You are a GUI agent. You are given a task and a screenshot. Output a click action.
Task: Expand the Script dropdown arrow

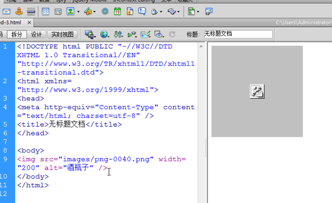178,12
